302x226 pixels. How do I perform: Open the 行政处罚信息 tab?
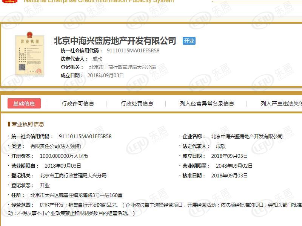(137, 104)
